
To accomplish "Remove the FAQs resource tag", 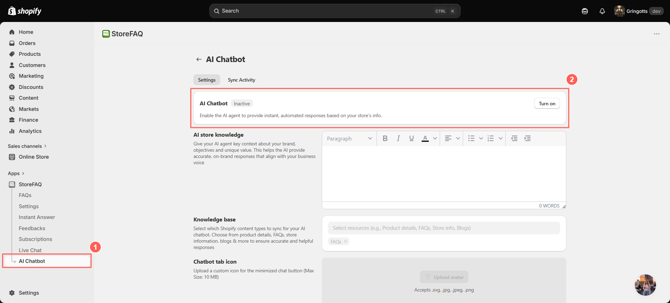I will point(345,241).
